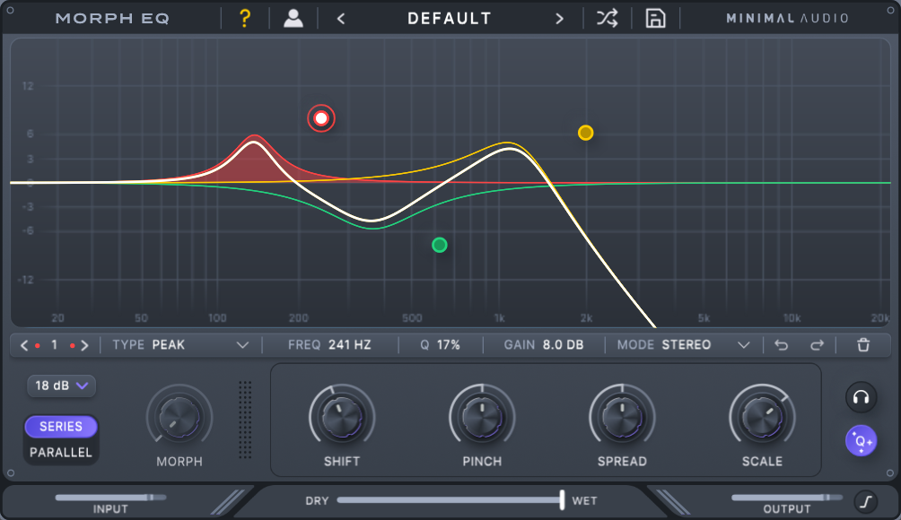The width and height of the screenshot is (901, 520).
Task: Click the undo arrow icon
Action: pyautogui.click(x=782, y=345)
